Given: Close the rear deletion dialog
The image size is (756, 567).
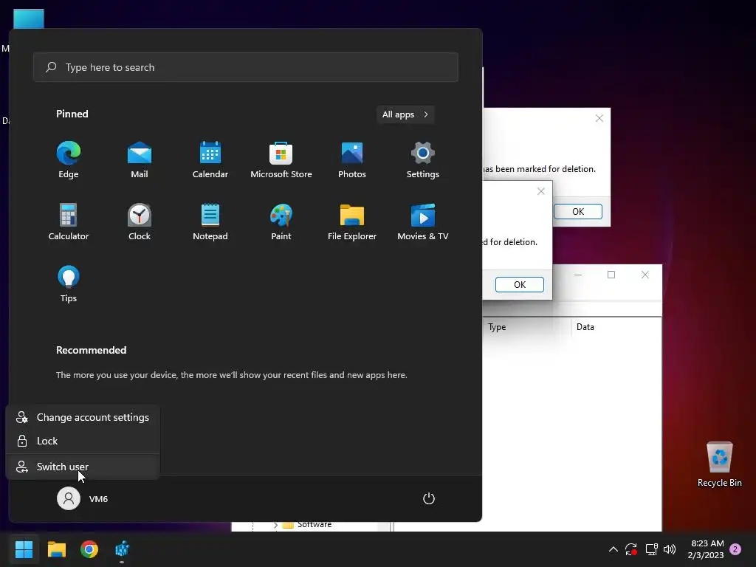Looking at the screenshot, I should (599, 118).
